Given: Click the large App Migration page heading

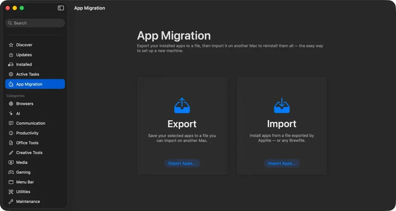Looking at the screenshot, I should (x=174, y=36).
